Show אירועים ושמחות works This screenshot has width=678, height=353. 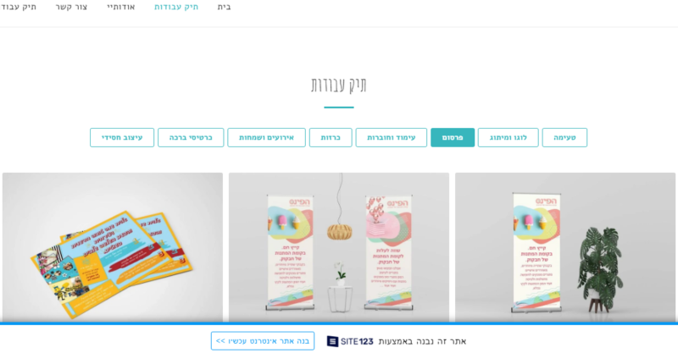(x=266, y=137)
